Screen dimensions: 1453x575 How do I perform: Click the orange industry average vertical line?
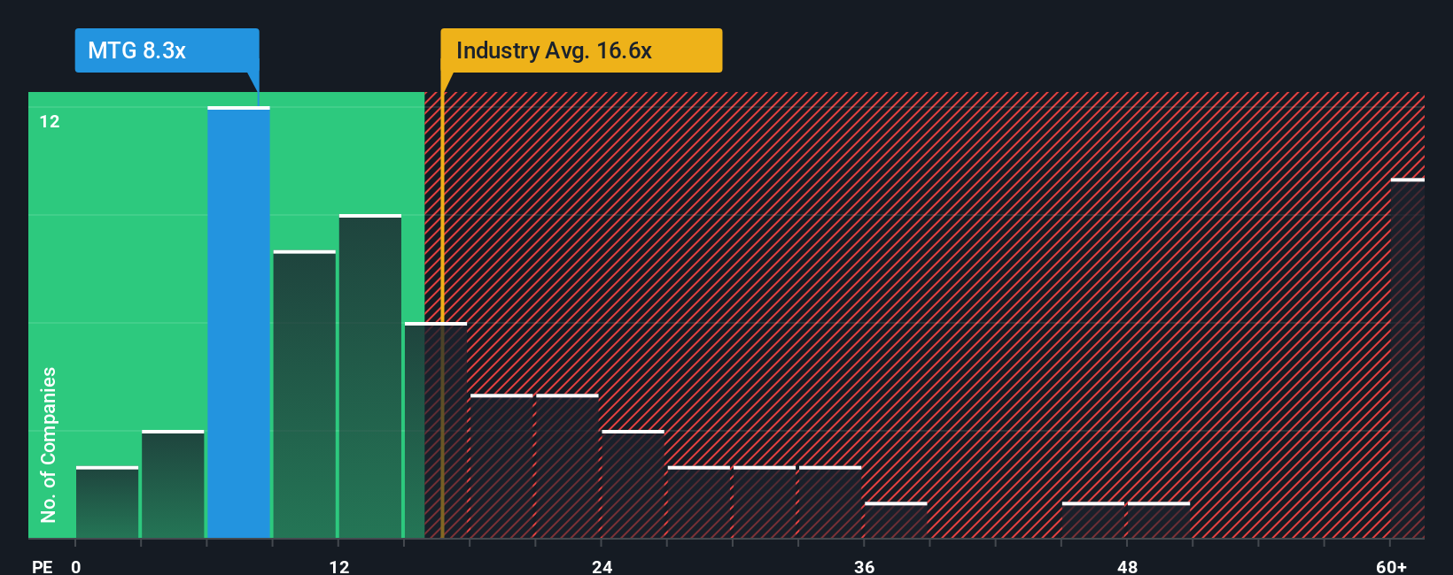[442, 305]
